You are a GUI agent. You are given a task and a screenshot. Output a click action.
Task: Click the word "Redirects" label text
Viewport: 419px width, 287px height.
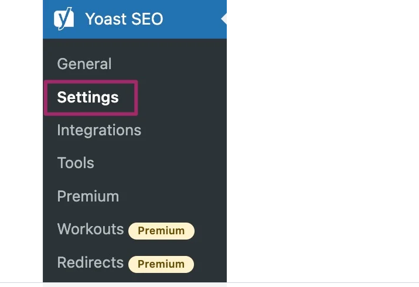(90, 262)
